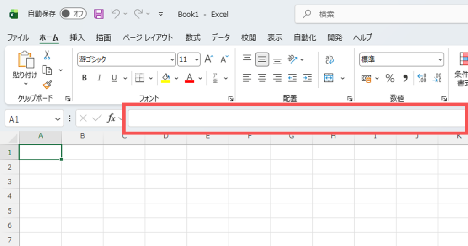
Task: Click Wrap Text icon
Action: 330,59
